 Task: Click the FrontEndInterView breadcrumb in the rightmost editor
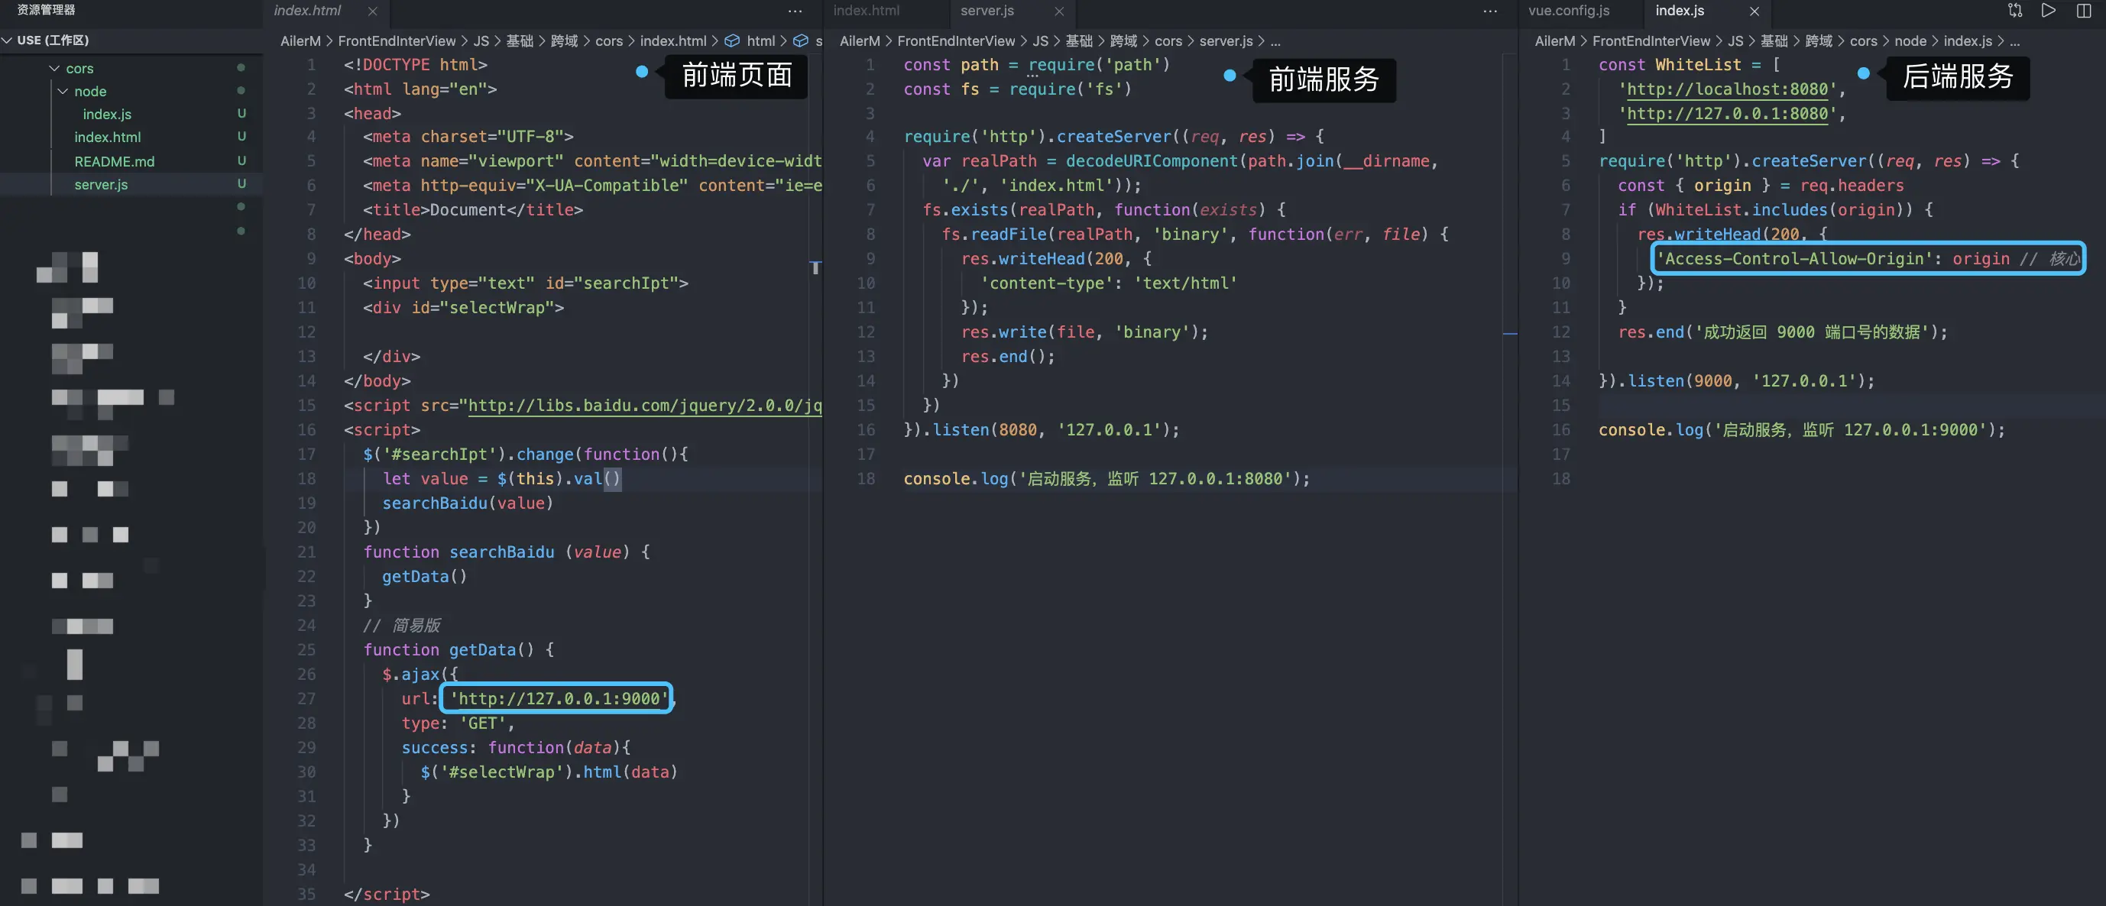[1651, 40]
